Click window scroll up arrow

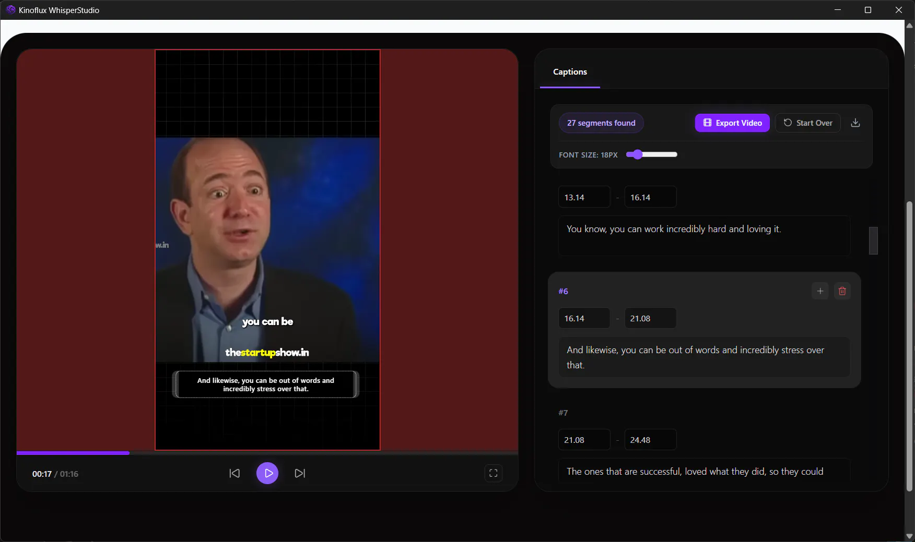pyautogui.click(x=909, y=25)
